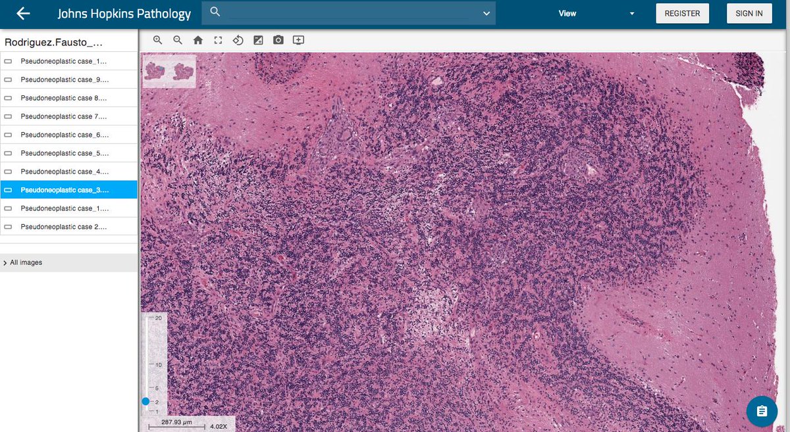Image resolution: width=790 pixels, height=432 pixels.
Task: Jump to 20x on the magnification scale
Action: tap(159, 318)
